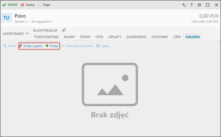
Task: Click the Symbol: 2 label
Action: (21, 22)
